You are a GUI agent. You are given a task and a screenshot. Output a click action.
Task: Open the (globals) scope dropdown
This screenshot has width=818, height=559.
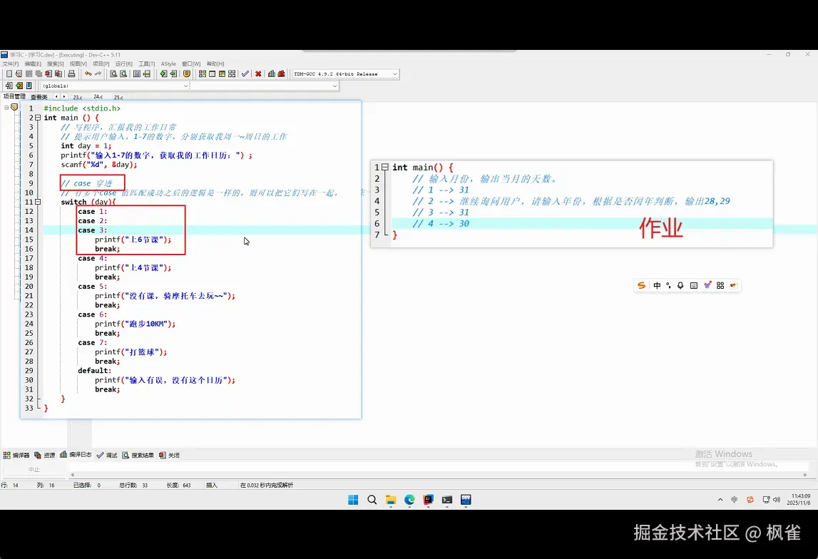(185, 86)
